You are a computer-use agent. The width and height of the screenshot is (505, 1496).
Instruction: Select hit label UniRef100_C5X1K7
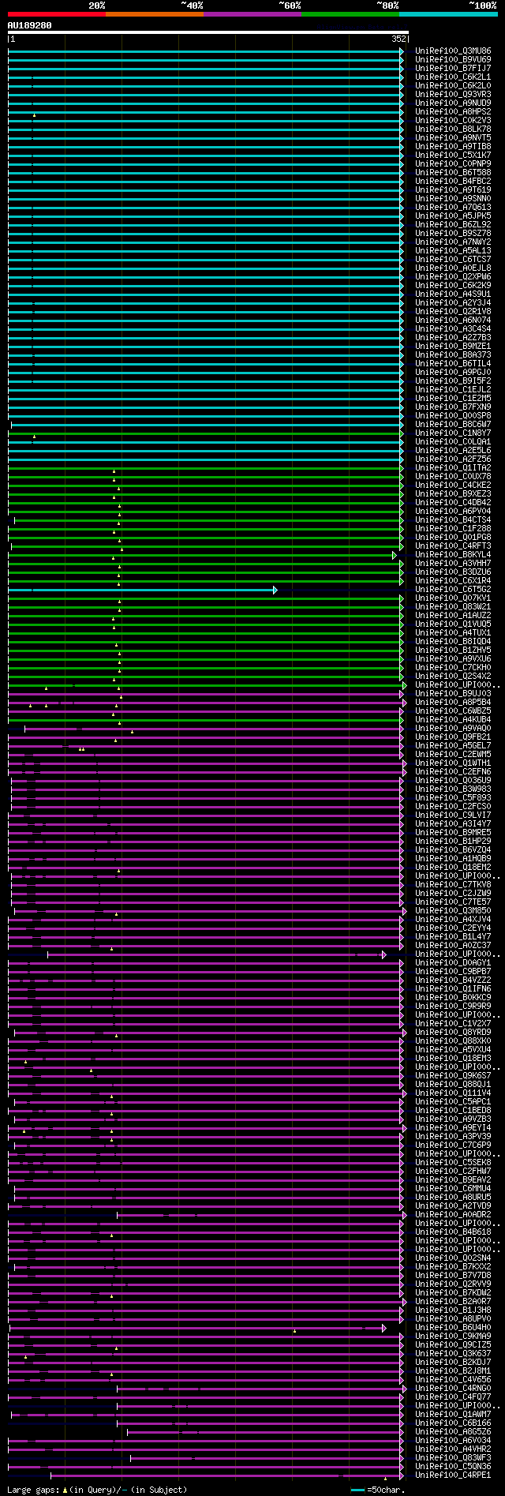pyautogui.click(x=453, y=155)
